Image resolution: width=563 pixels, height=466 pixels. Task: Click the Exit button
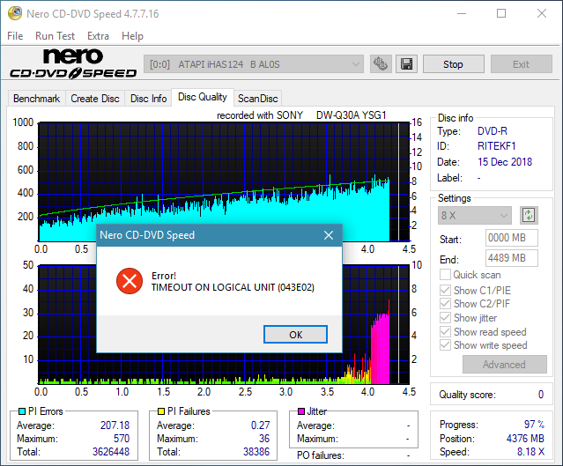click(521, 64)
